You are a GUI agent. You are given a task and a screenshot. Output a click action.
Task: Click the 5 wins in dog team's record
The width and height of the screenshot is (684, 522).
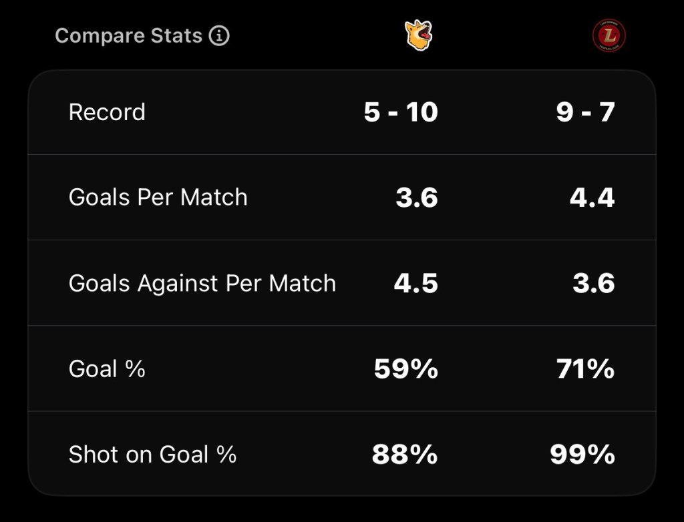point(371,112)
